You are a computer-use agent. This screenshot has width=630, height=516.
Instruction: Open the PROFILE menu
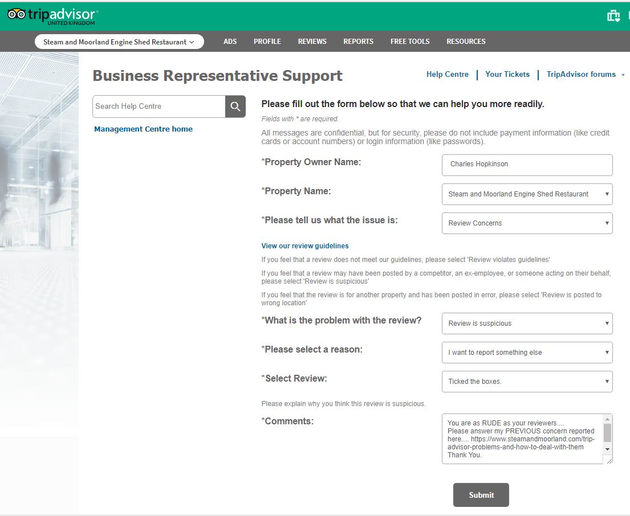click(x=267, y=42)
